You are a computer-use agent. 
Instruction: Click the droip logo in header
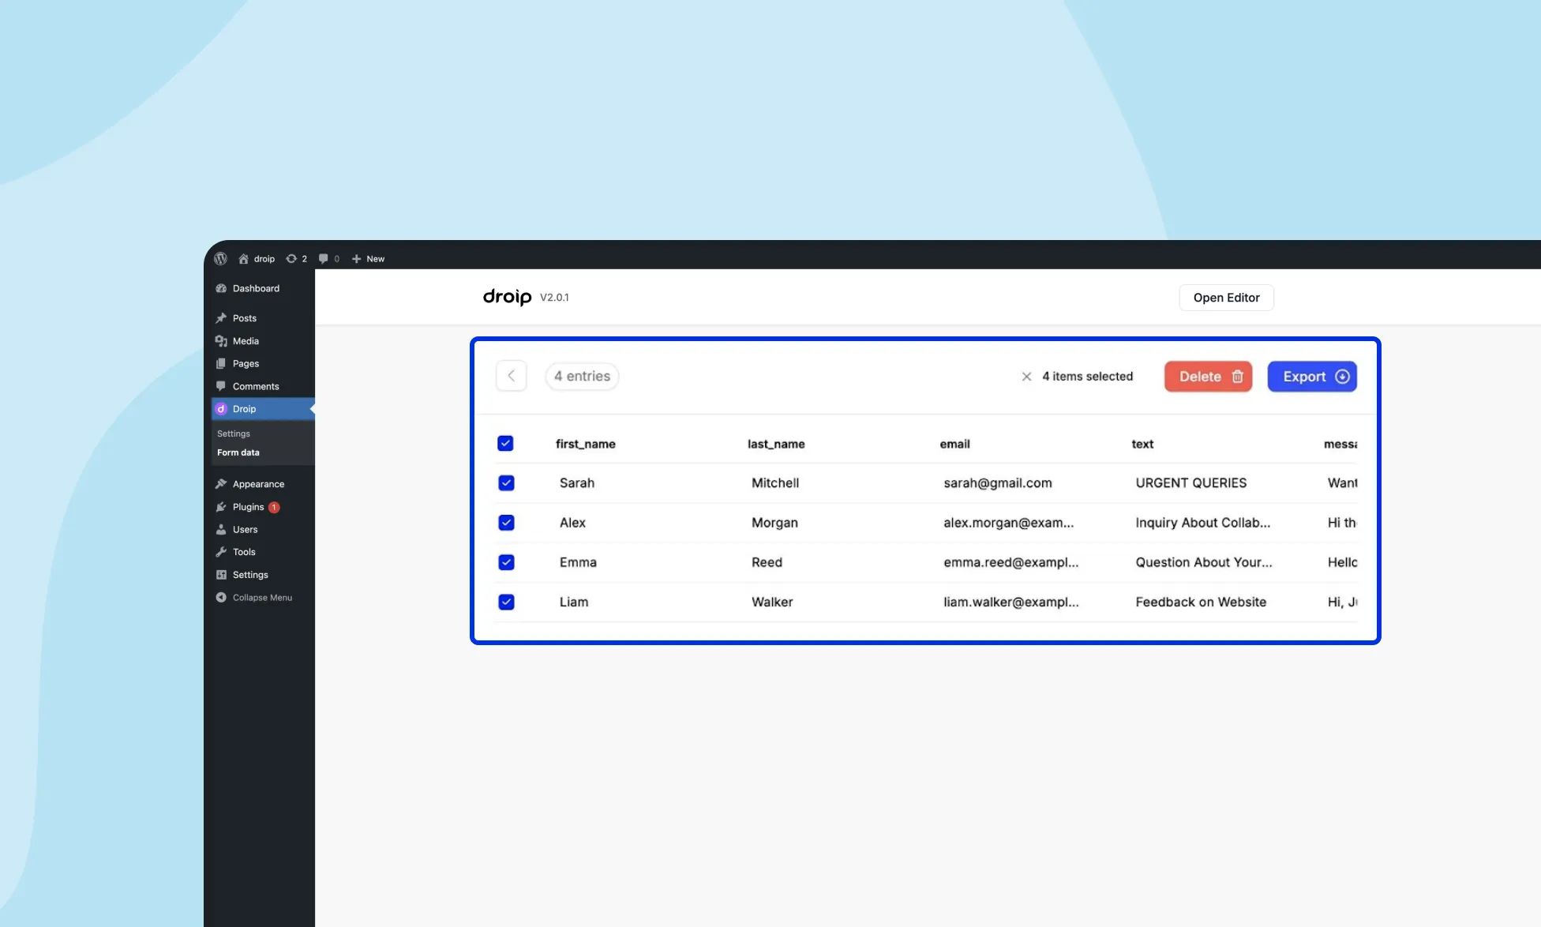(508, 297)
